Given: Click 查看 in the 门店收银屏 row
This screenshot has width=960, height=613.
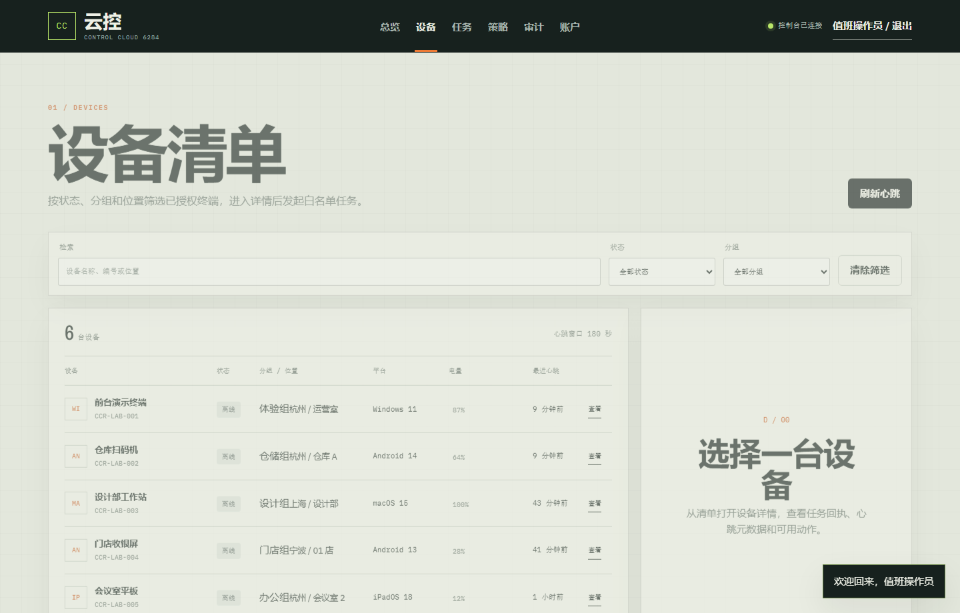Looking at the screenshot, I should [595, 550].
